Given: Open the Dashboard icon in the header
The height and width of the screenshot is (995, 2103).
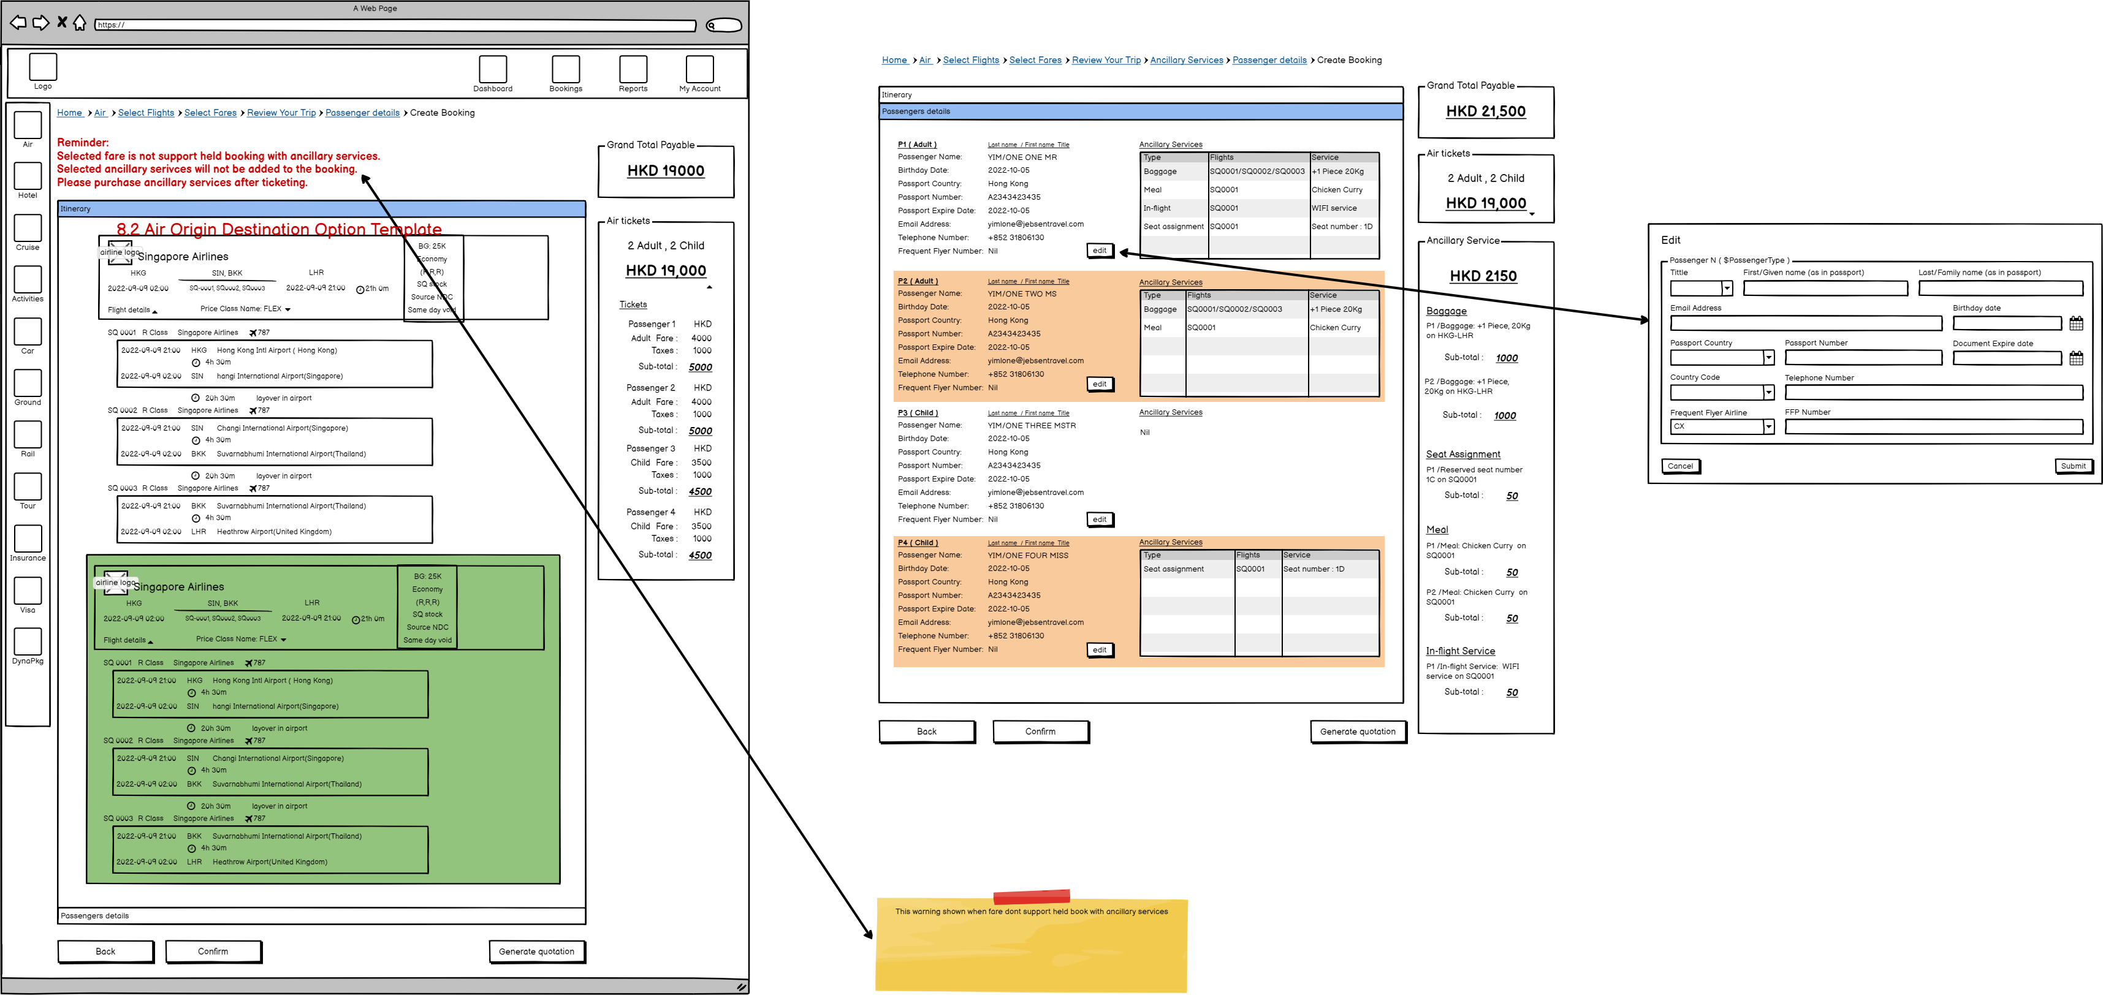Looking at the screenshot, I should click(x=492, y=69).
